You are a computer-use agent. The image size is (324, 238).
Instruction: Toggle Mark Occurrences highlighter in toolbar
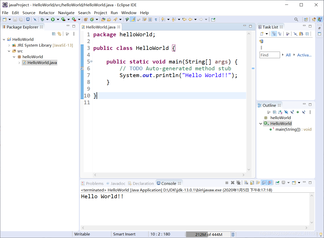(133, 19)
